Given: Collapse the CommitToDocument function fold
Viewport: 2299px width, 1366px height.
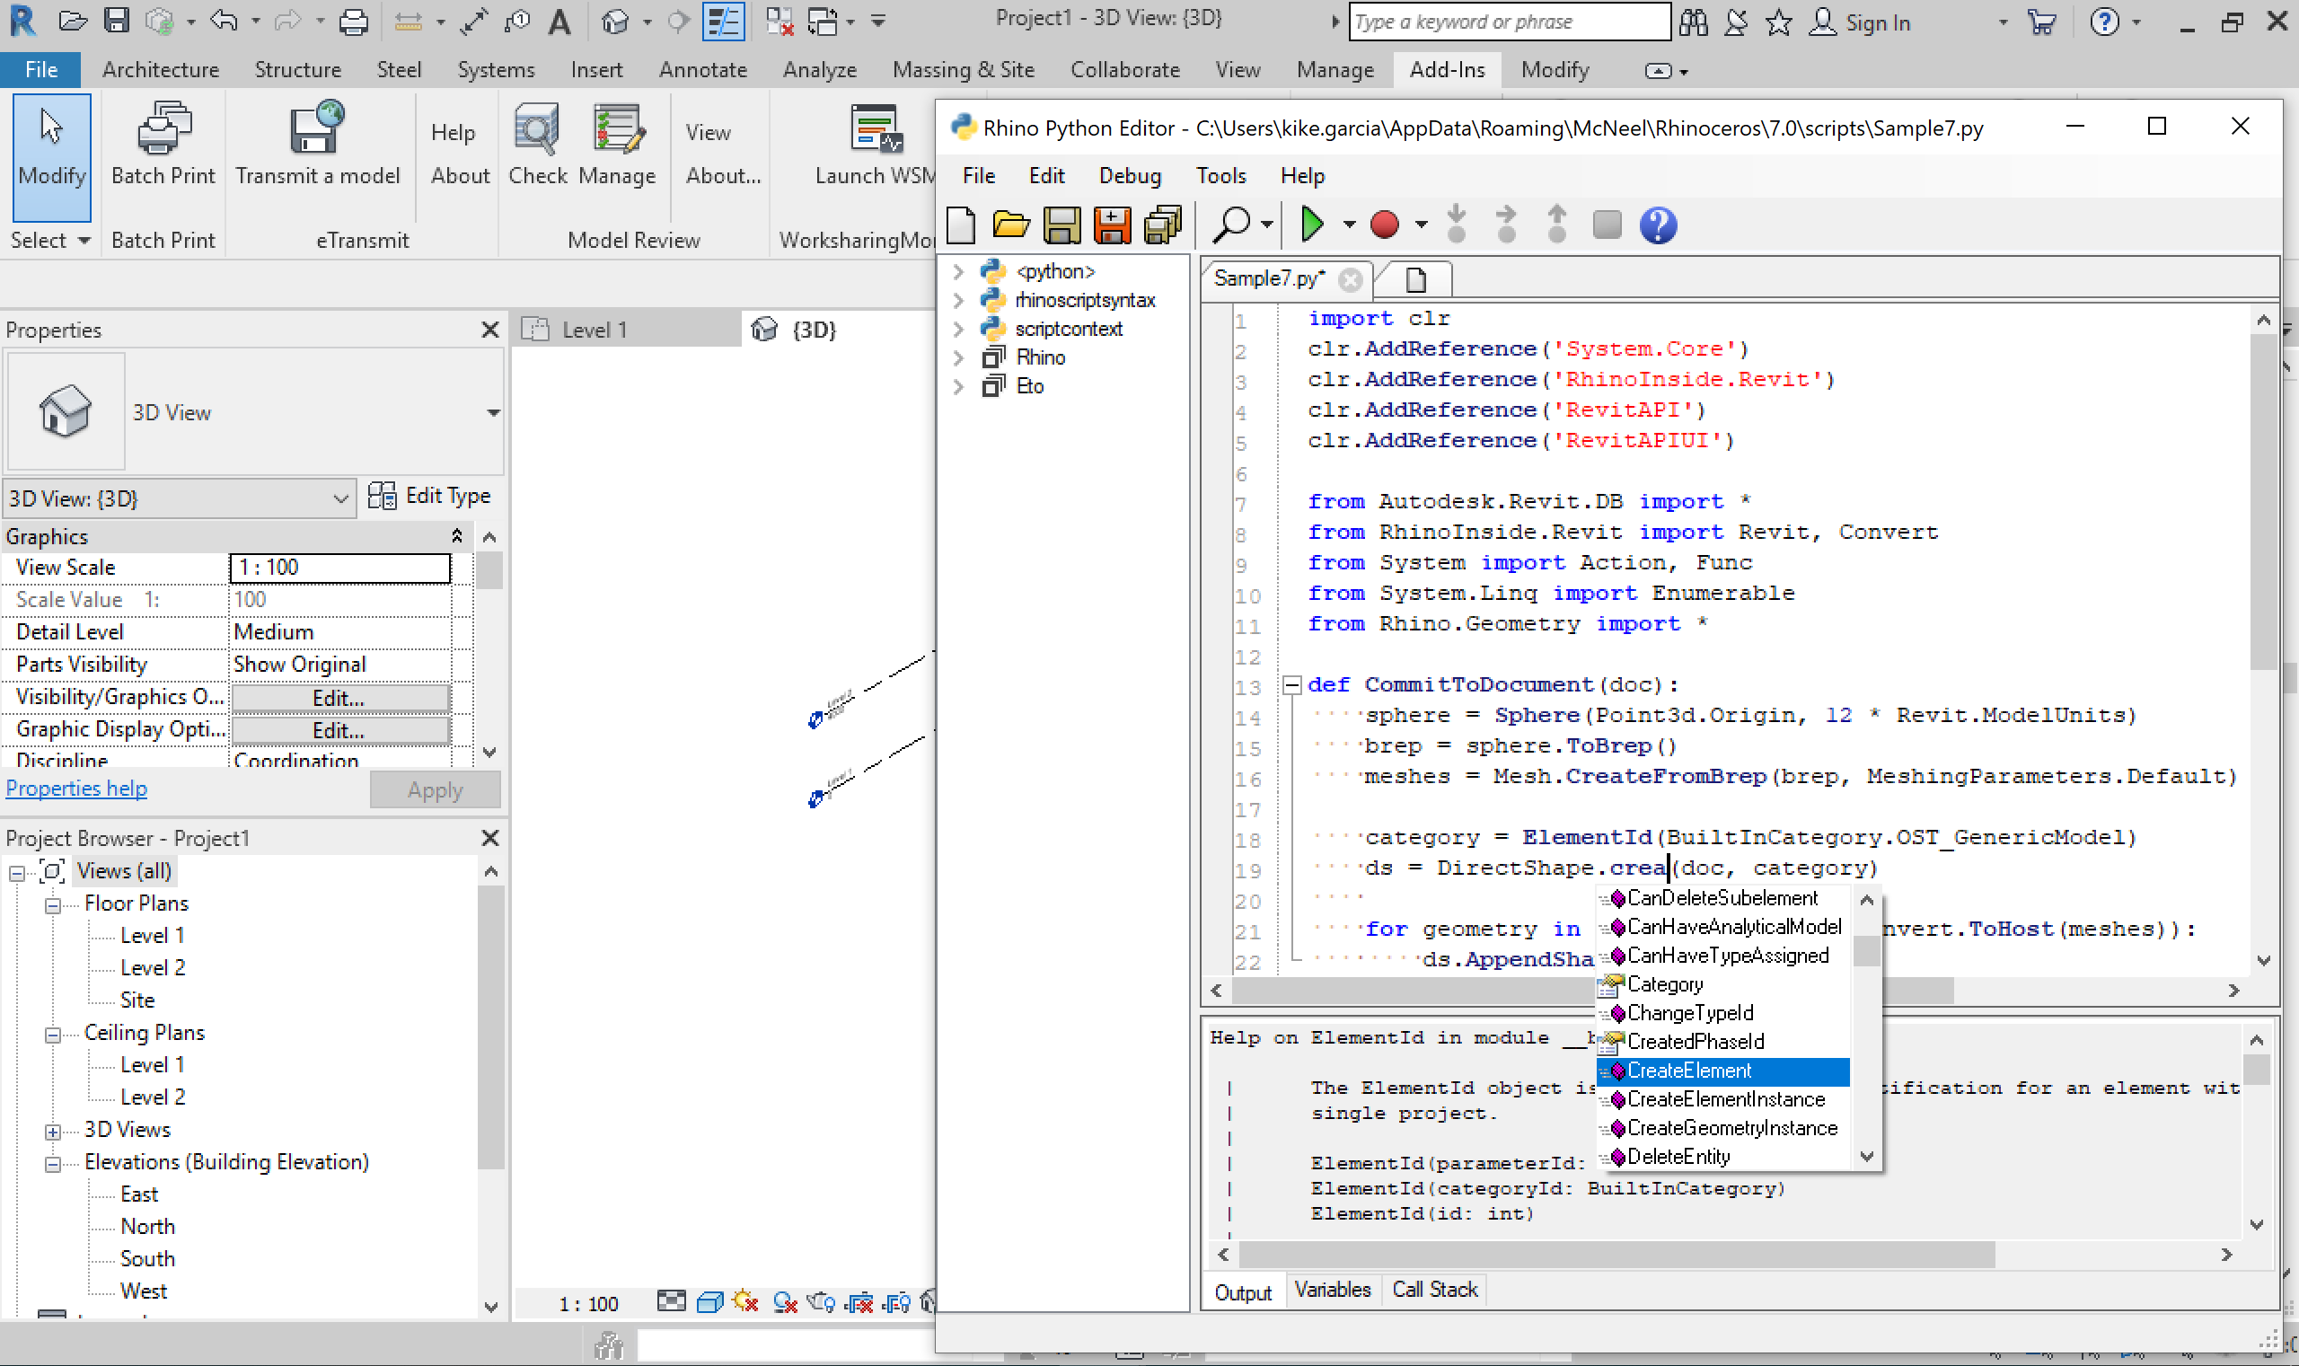Looking at the screenshot, I should [x=1291, y=685].
